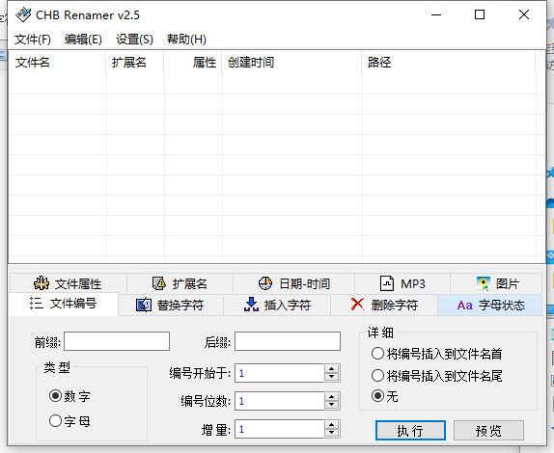
Task: Maximize the CHB Renamer window
Action: [480, 14]
